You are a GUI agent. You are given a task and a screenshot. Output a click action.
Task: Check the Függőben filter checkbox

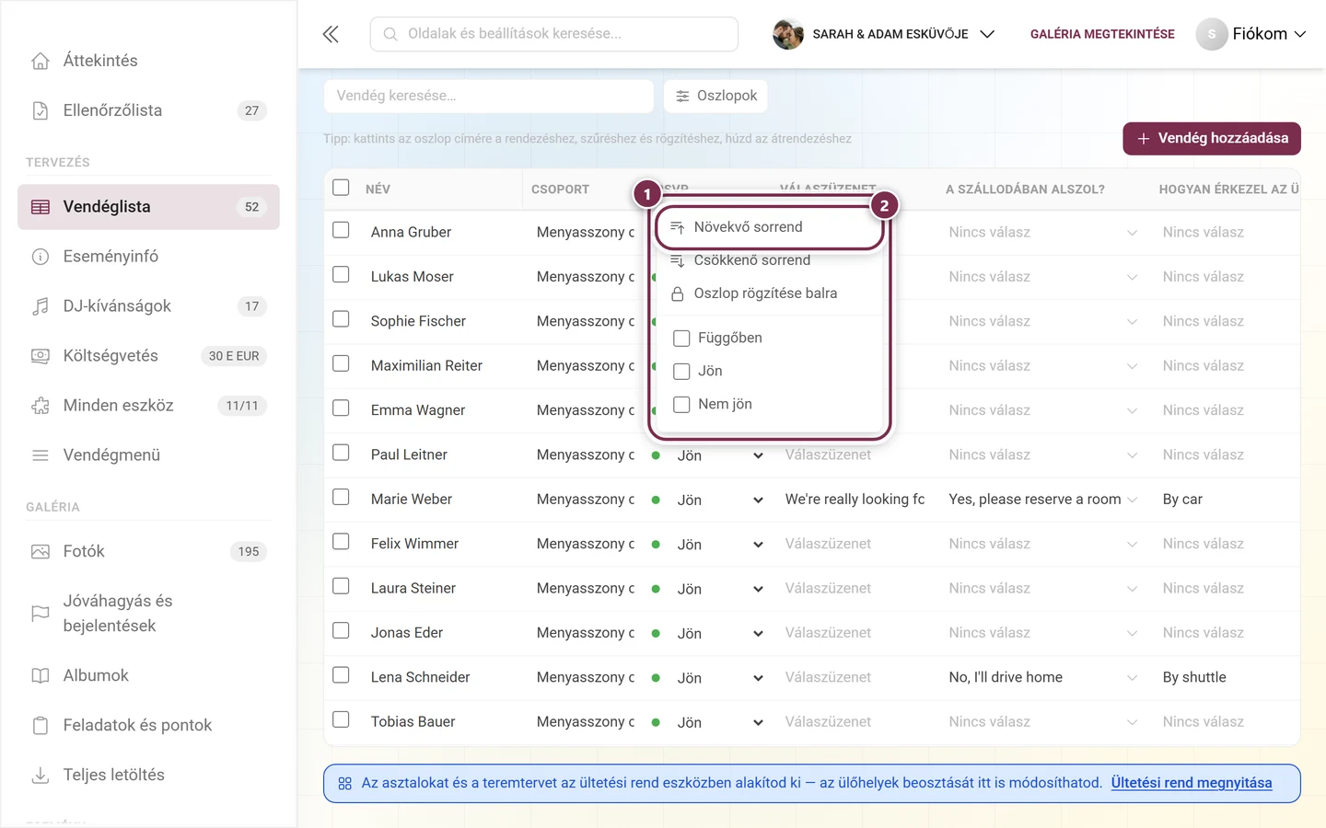[681, 339]
